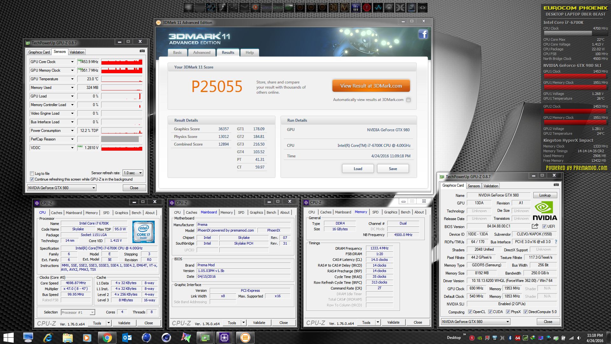611x344 pixels.
Task: Click the NVIDIA logo in GPU-Z
Action: (x=545, y=211)
